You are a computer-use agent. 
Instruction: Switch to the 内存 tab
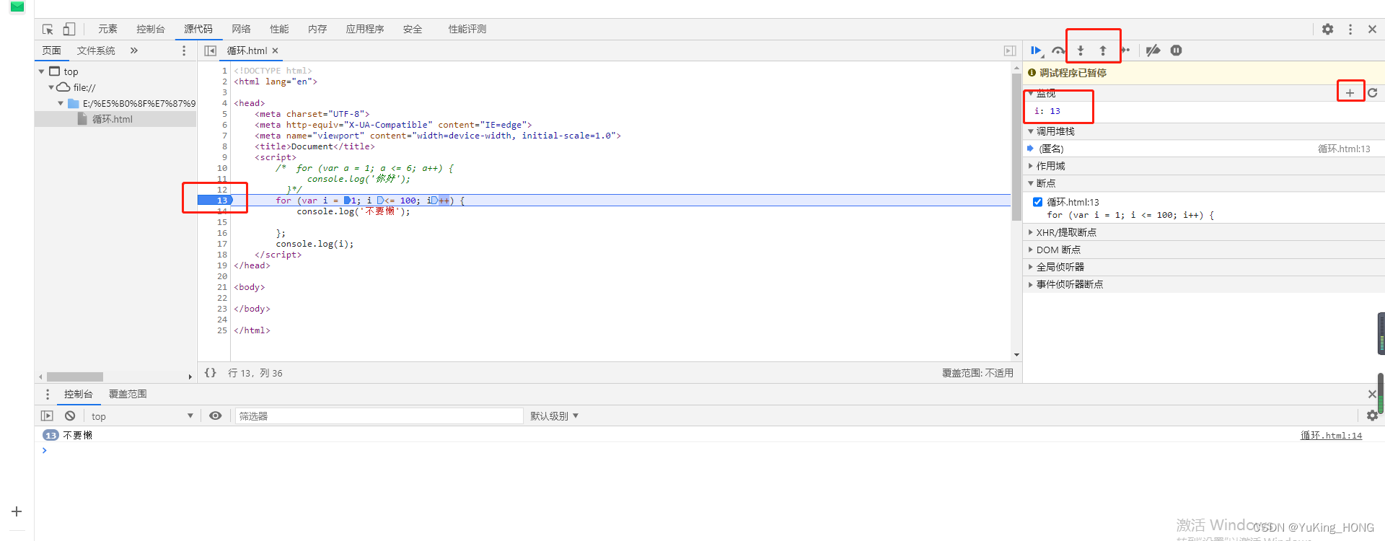[317, 29]
